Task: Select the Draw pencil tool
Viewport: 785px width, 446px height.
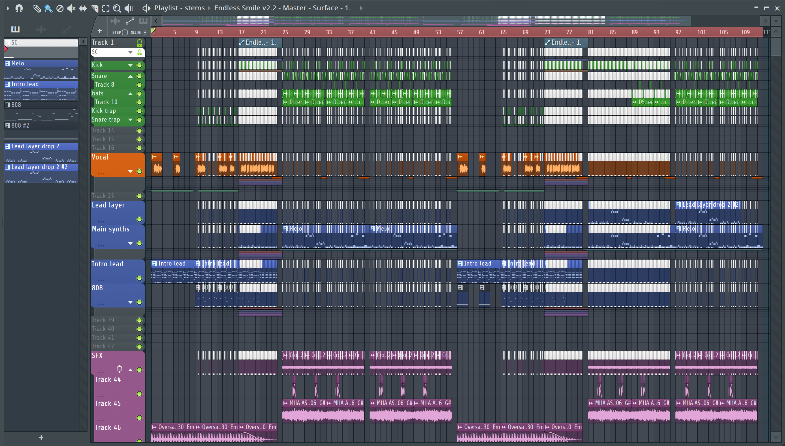Action: click(x=37, y=8)
